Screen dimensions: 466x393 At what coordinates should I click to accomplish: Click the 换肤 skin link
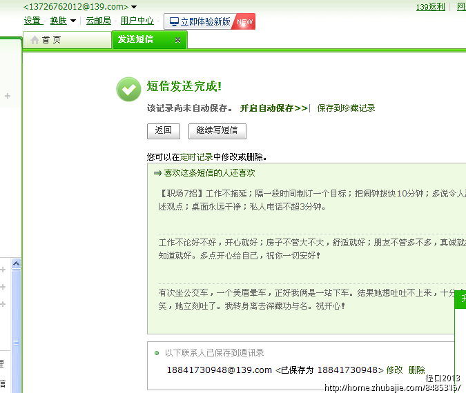coord(59,21)
